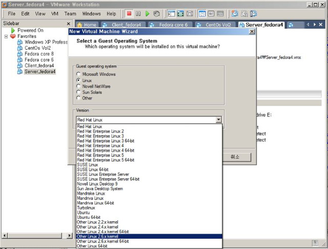The width and height of the screenshot is (328, 249).
Task: Click the Console view toolbar icon
Action: pyautogui.click(x=211, y=14)
